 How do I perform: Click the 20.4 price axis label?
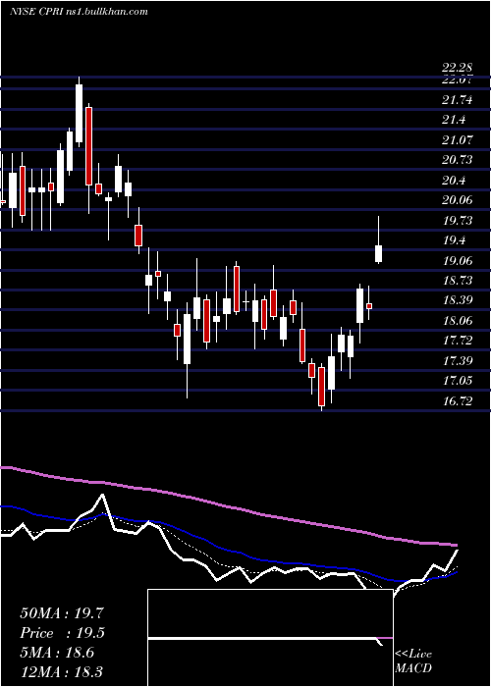click(454, 180)
